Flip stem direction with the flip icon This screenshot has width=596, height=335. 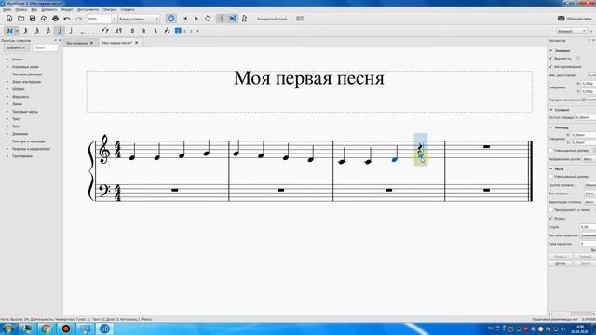[x=167, y=31]
